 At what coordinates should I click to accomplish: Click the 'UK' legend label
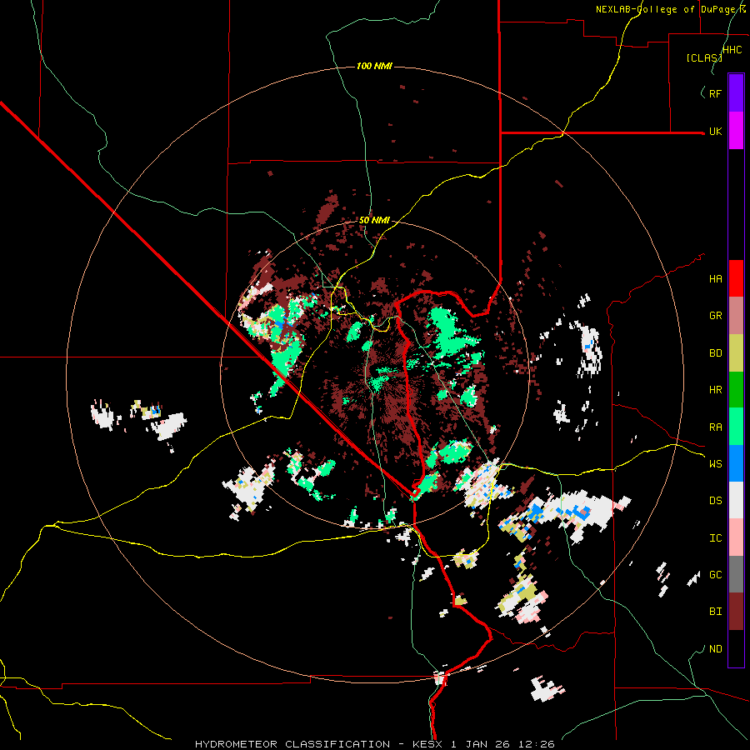715,131
